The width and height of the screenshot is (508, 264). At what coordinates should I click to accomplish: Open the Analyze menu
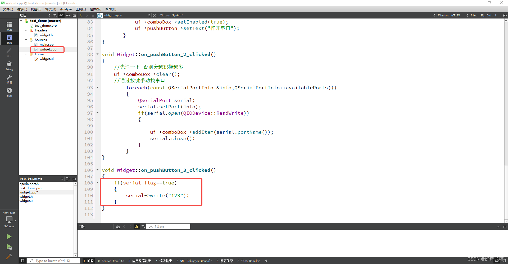click(66, 9)
